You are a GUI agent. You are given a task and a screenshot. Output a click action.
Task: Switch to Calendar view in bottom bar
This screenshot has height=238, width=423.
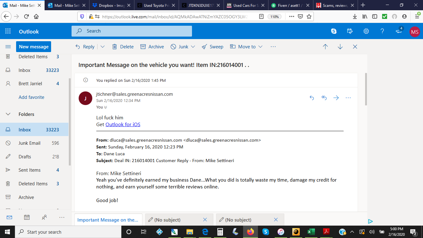click(x=27, y=217)
